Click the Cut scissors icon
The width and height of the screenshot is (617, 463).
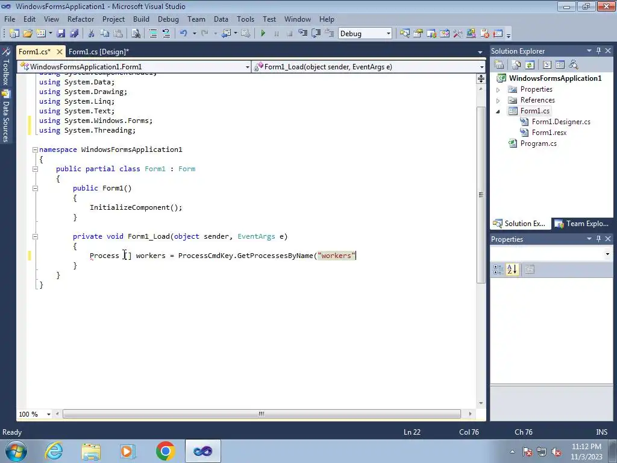(91, 34)
